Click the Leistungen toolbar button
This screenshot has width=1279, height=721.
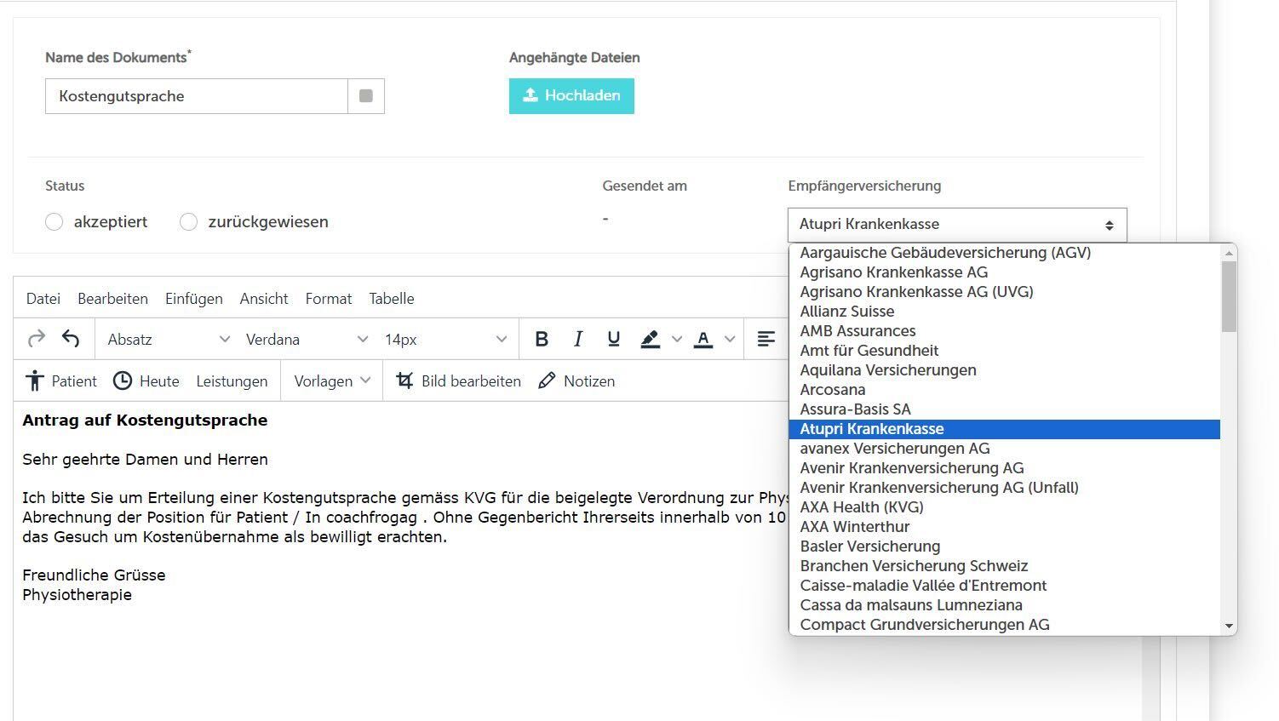[232, 381]
